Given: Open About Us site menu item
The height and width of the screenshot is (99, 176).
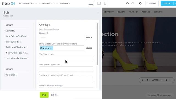Looking at the screenshot, I should (146, 12).
